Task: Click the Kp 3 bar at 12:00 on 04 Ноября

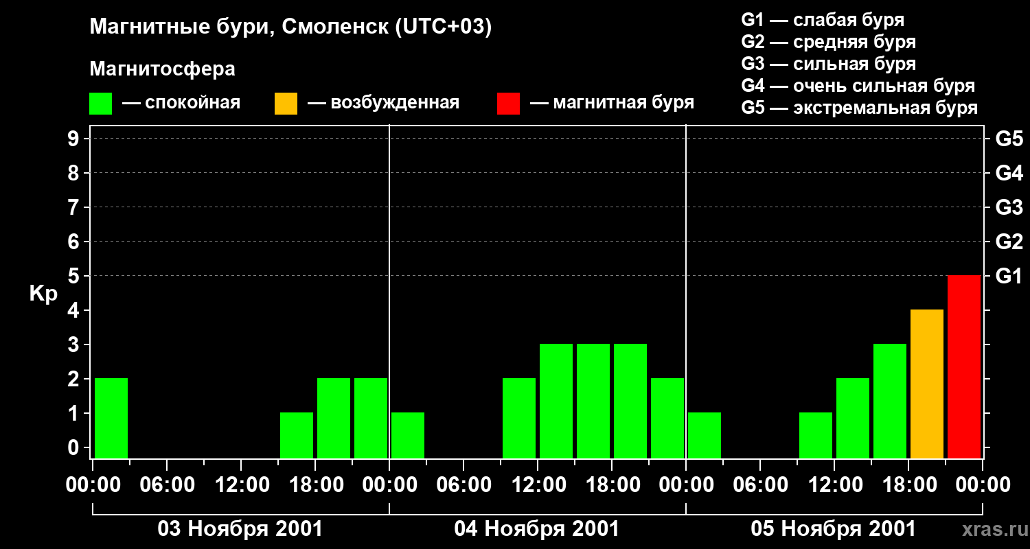Action: pyautogui.click(x=556, y=401)
